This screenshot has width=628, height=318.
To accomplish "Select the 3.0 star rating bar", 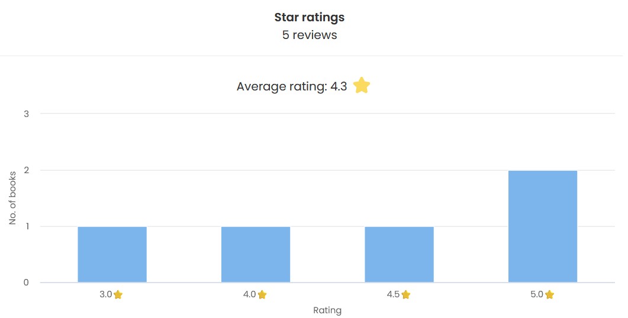I will click(112, 254).
